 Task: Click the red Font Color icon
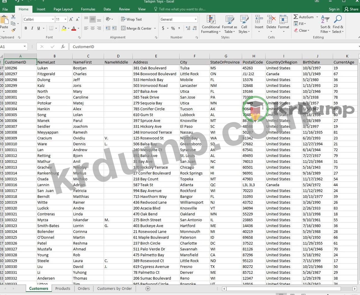click(74, 28)
